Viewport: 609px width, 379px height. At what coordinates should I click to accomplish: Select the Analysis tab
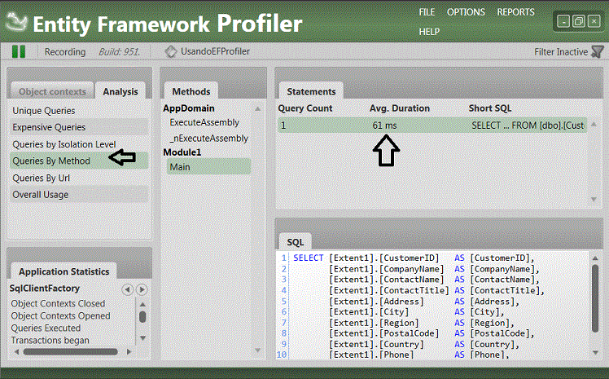pos(120,92)
